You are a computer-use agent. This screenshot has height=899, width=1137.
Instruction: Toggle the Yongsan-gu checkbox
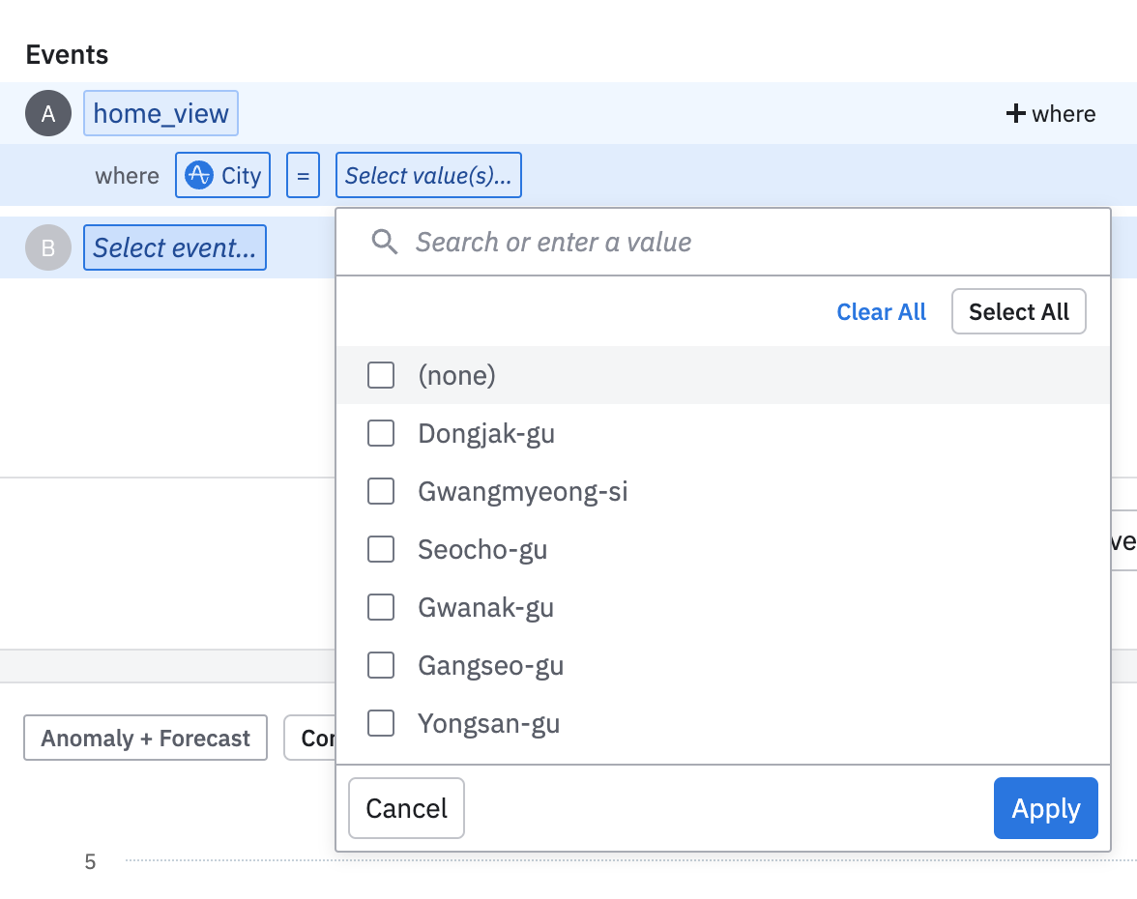click(x=381, y=723)
